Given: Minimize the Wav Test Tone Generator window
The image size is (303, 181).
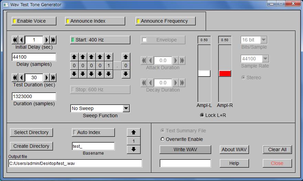Looking at the screenshot, I should point(272,4).
